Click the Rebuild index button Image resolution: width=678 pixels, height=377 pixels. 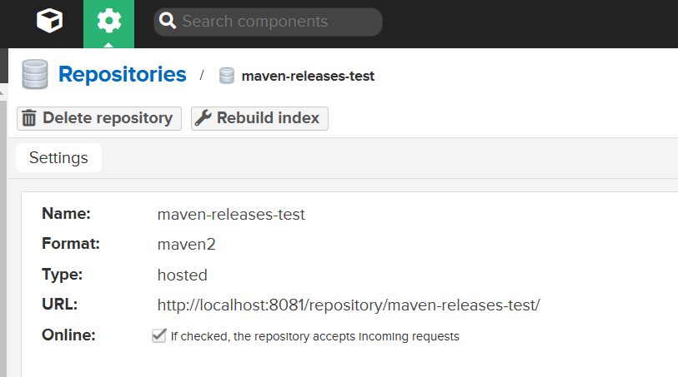coord(259,118)
